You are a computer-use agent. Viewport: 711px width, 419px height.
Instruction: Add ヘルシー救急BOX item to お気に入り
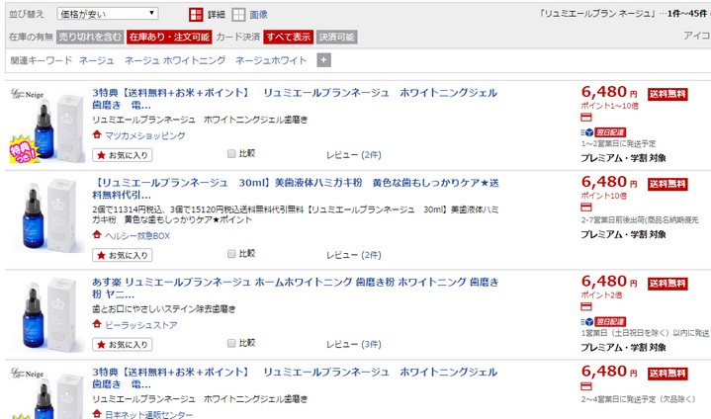coord(123,256)
